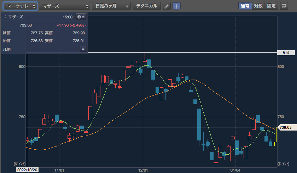Click the 2022/10/20 date label
Image resolution: width=297 pixels, height=173 pixels.
[27, 170]
